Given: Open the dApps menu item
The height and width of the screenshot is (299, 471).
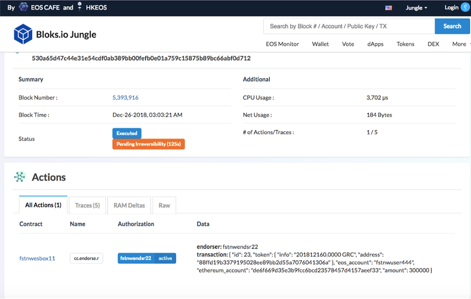Looking at the screenshot, I should tap(375, 44).
